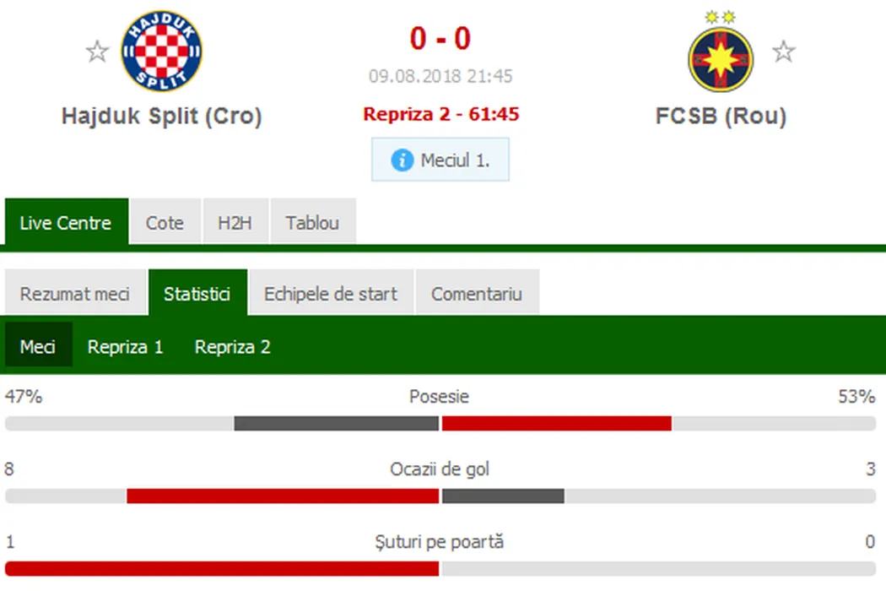The image size is (886, 591).
Task: Show Repriza 1 statistics
Action: [x=126, y=347]
